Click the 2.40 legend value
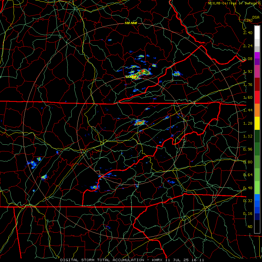262x262 pixels. click(248, 33)
